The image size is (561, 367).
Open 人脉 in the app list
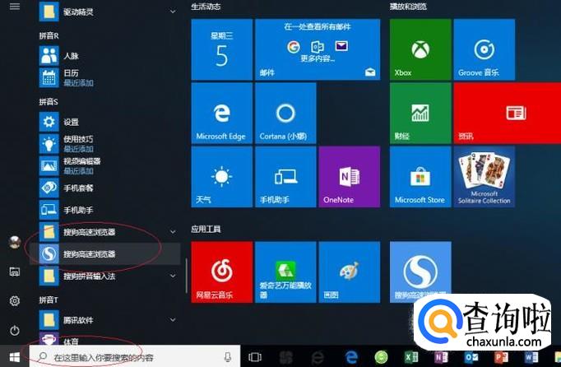pos(109,55)
